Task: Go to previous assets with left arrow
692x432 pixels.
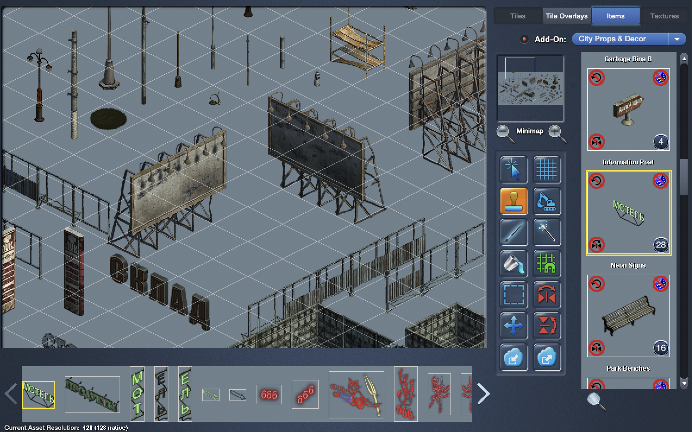Action: pos(11,394)
